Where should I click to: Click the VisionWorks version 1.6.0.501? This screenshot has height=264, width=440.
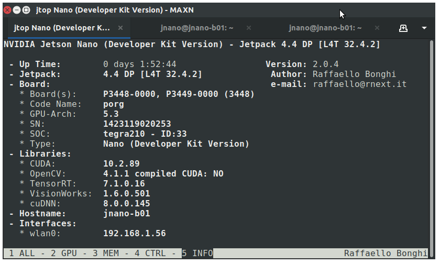127,194
